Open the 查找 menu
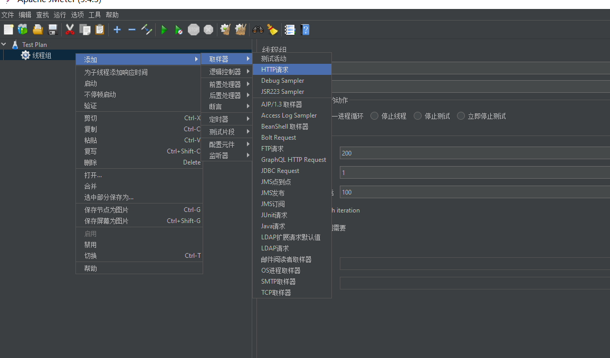The height and width of the screenshot is (358, 610). 42,15
